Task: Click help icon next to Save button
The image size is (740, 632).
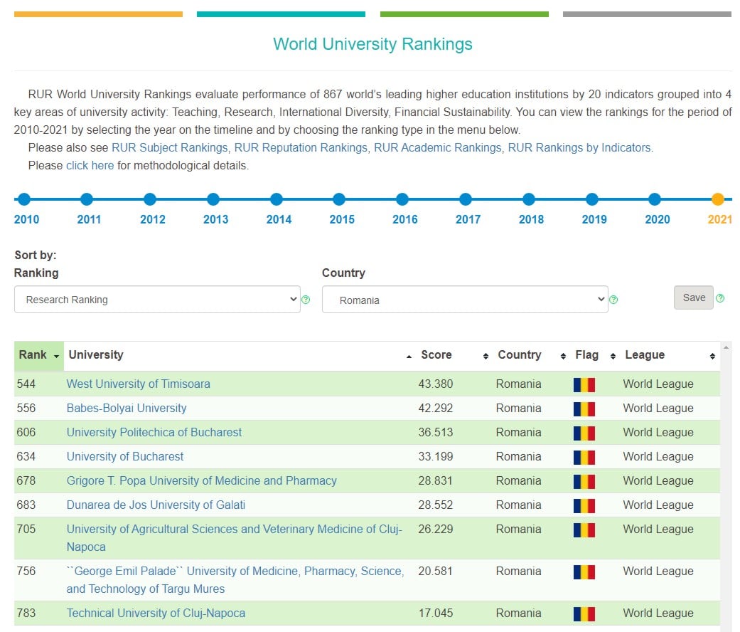Action: tap(719, 298)
